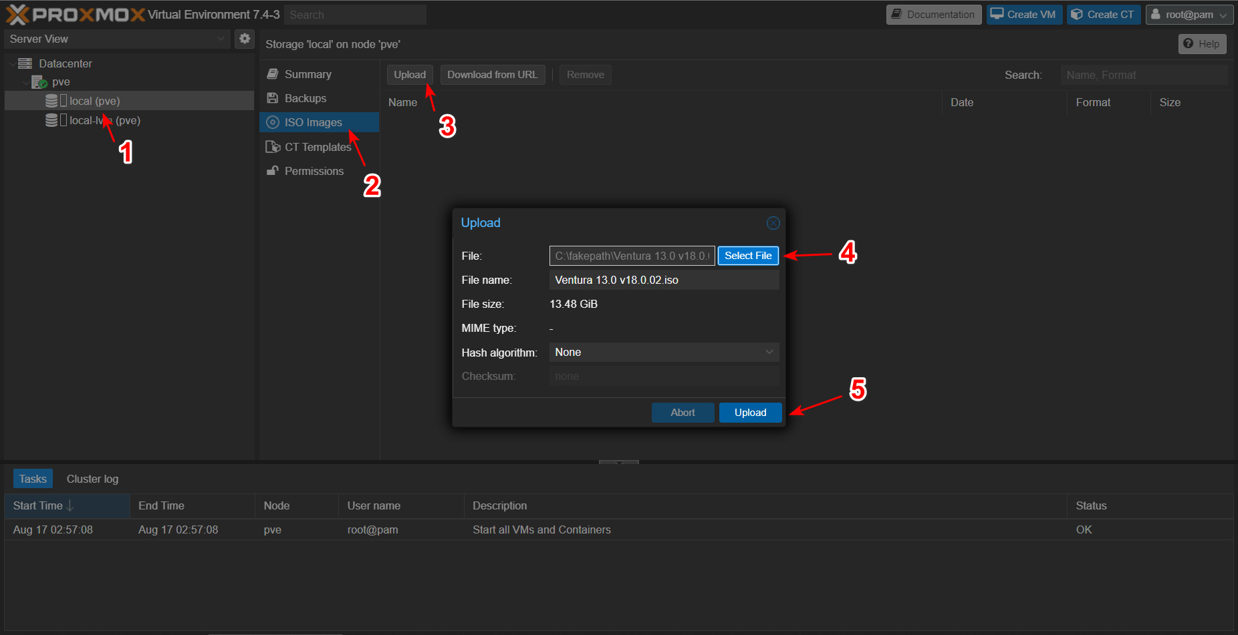This screenshot has width=1238, height=635.
Task: Open the Server View dropdown
Action: tap(117, 39)
